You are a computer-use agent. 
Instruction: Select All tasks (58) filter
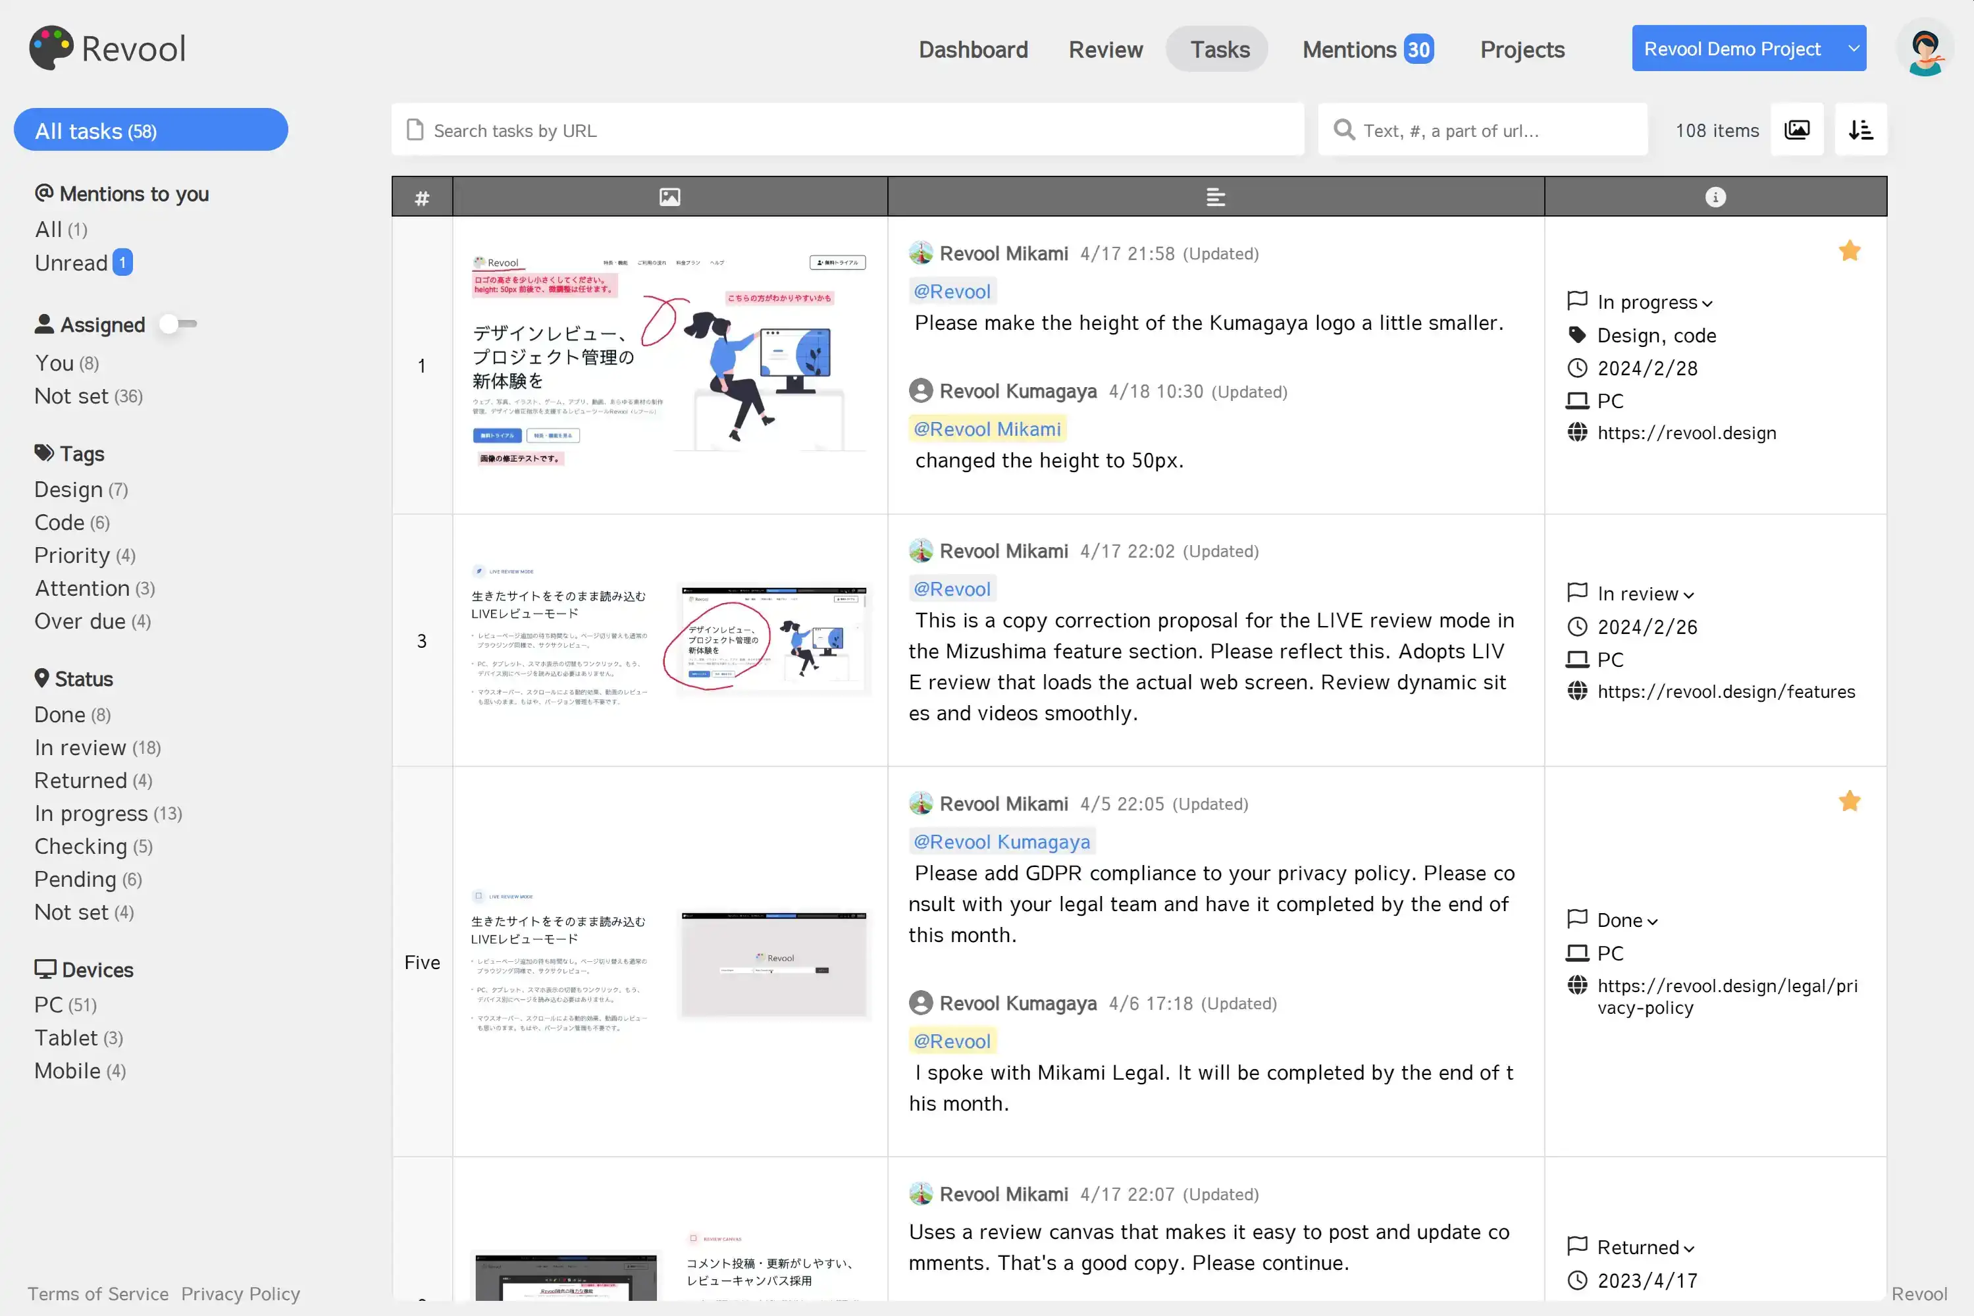pos(151,130)
